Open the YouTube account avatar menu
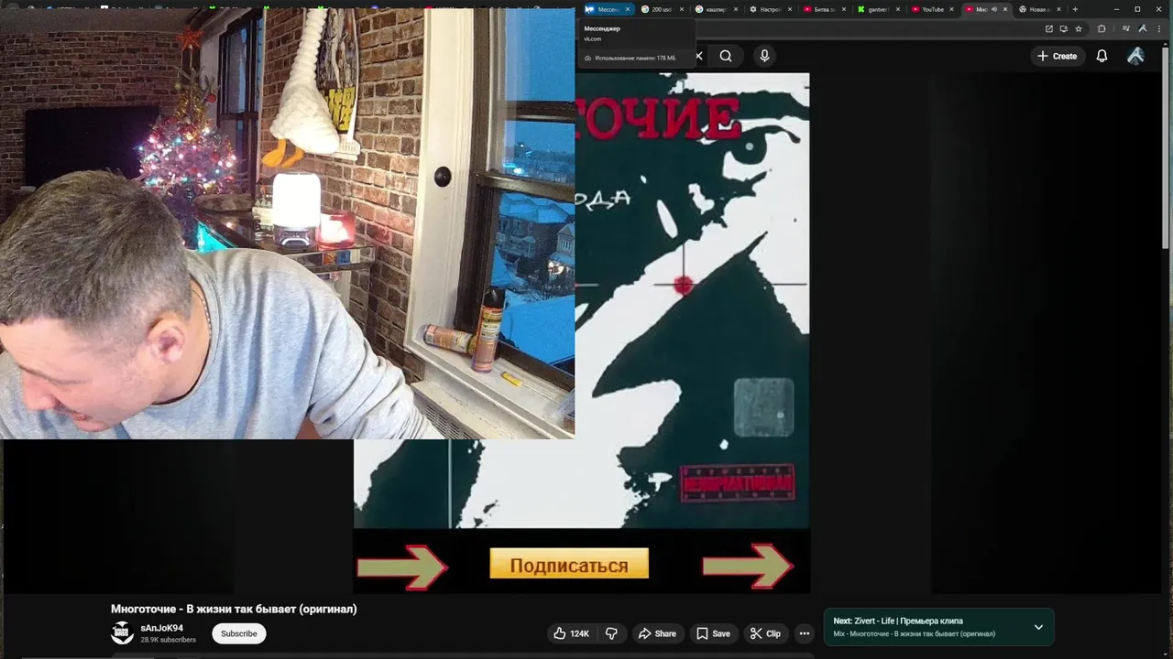Screen dimensions: 1173x659 tap(1135, 56)
